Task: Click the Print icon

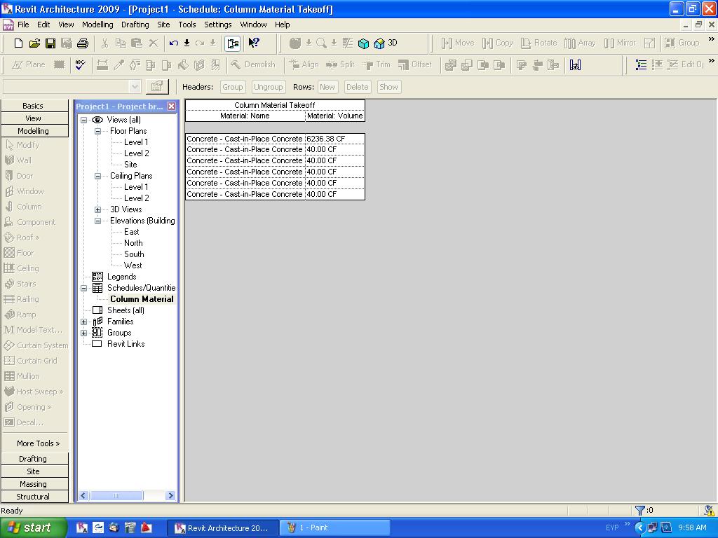Action: pos(83,43)
